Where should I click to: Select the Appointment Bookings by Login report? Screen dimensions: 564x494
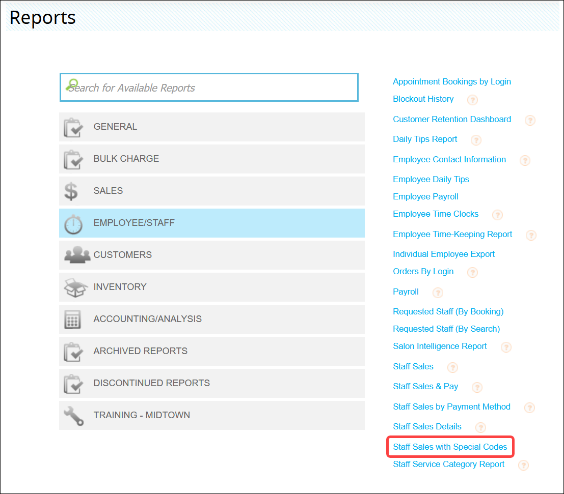pos(452,81)
